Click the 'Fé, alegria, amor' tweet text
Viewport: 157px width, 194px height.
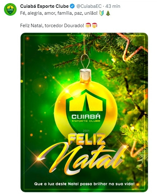click(x=59, y=13)
